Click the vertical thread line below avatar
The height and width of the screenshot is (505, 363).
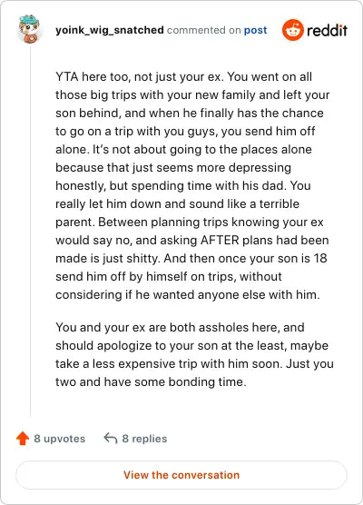coord(30,232)
